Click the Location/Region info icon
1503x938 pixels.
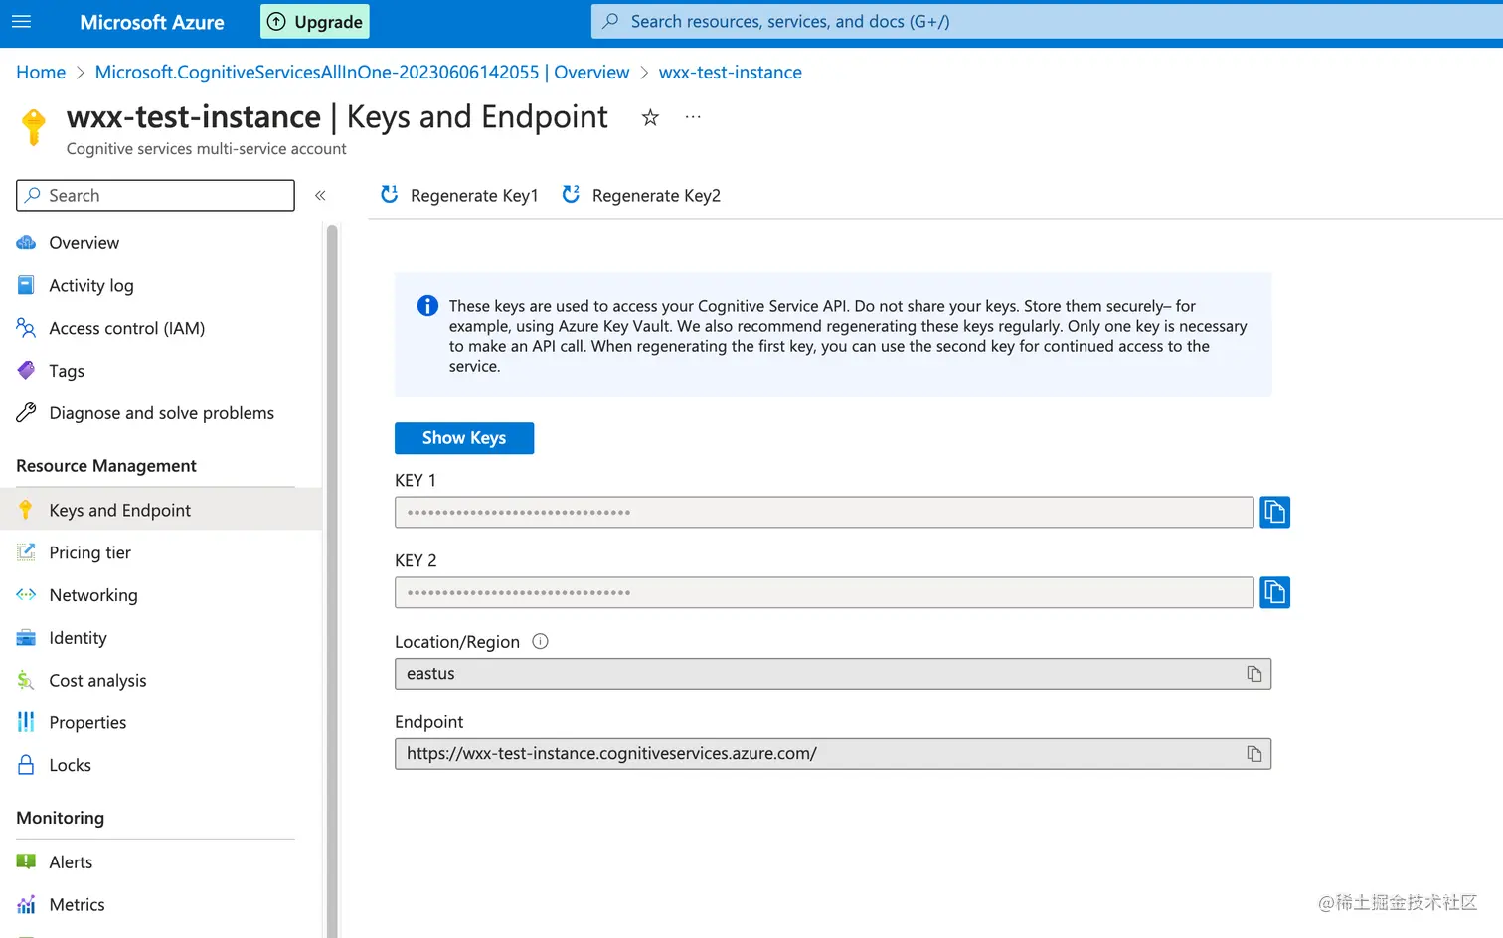click(541, 642)
